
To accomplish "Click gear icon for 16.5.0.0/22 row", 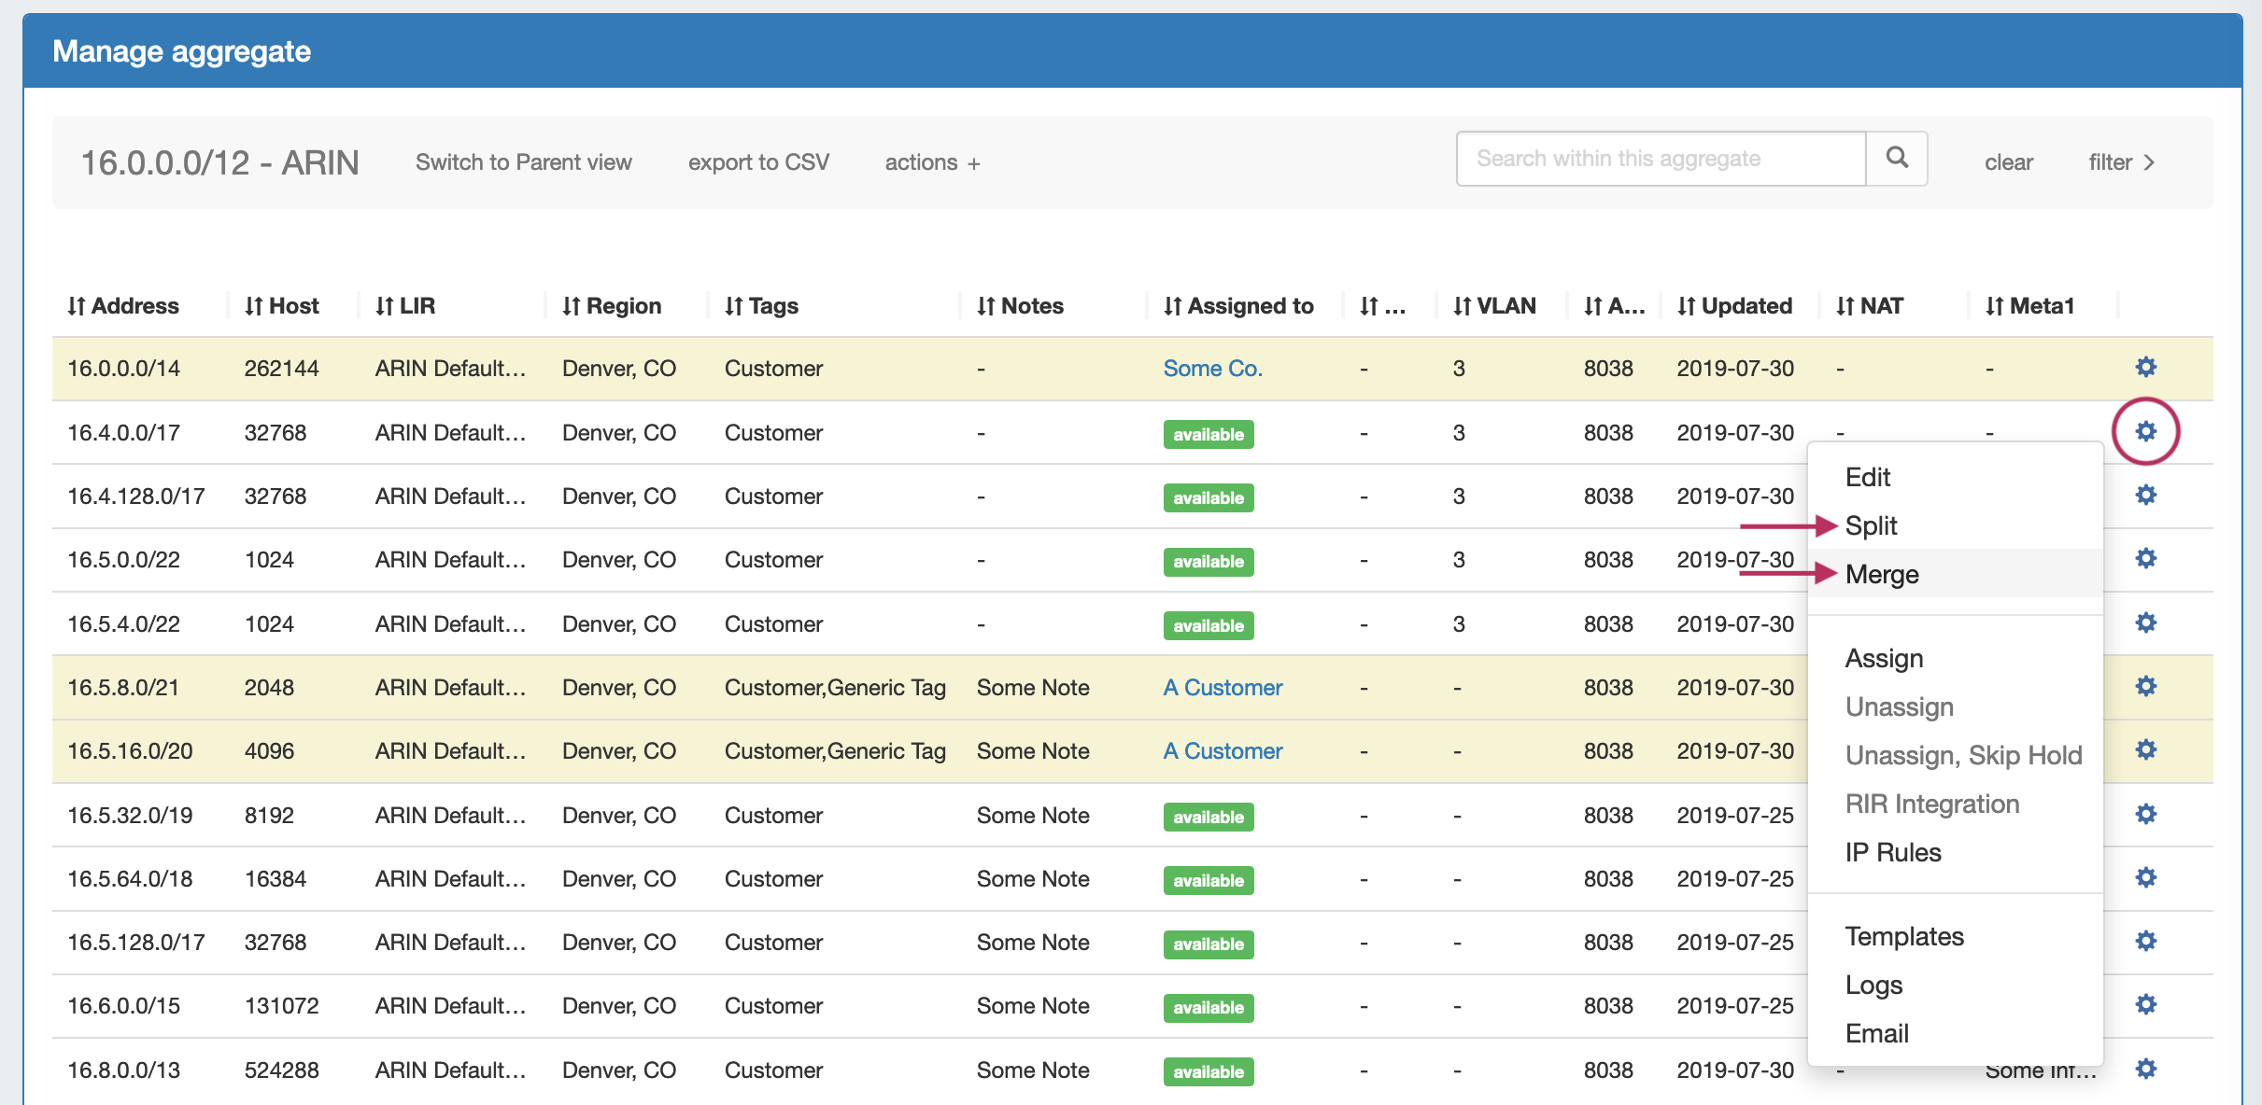I will 2145,558.
